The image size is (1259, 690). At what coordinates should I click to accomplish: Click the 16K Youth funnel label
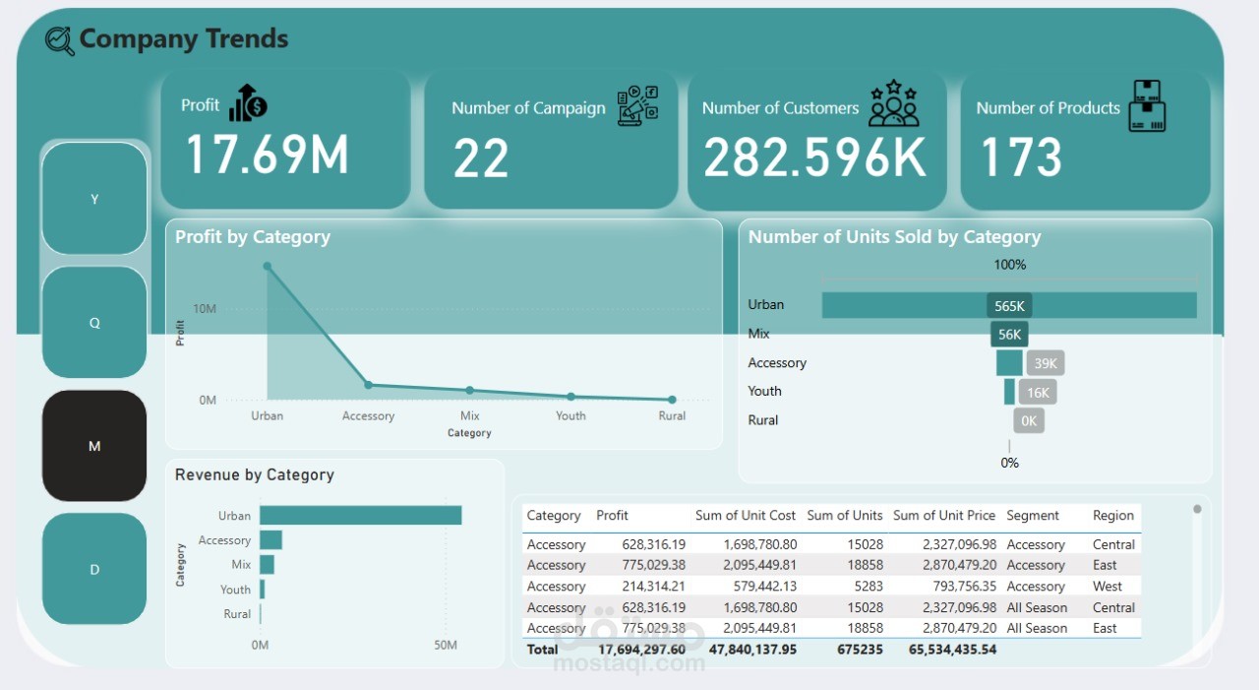[1038, 393]
